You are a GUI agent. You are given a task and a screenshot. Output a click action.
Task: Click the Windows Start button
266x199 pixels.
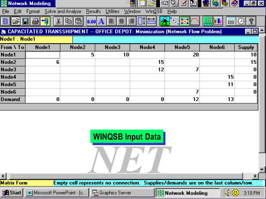(x=12, y=193)
